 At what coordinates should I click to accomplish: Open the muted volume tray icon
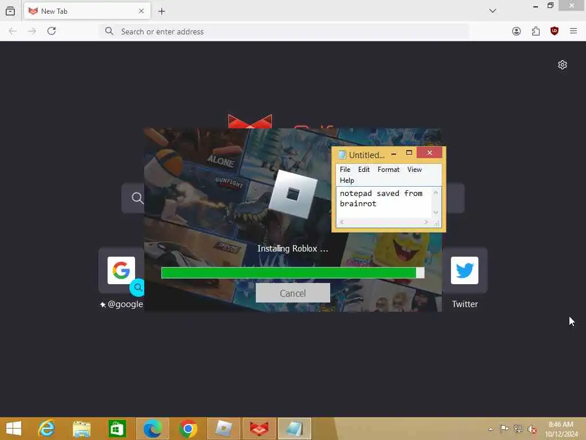532,429
